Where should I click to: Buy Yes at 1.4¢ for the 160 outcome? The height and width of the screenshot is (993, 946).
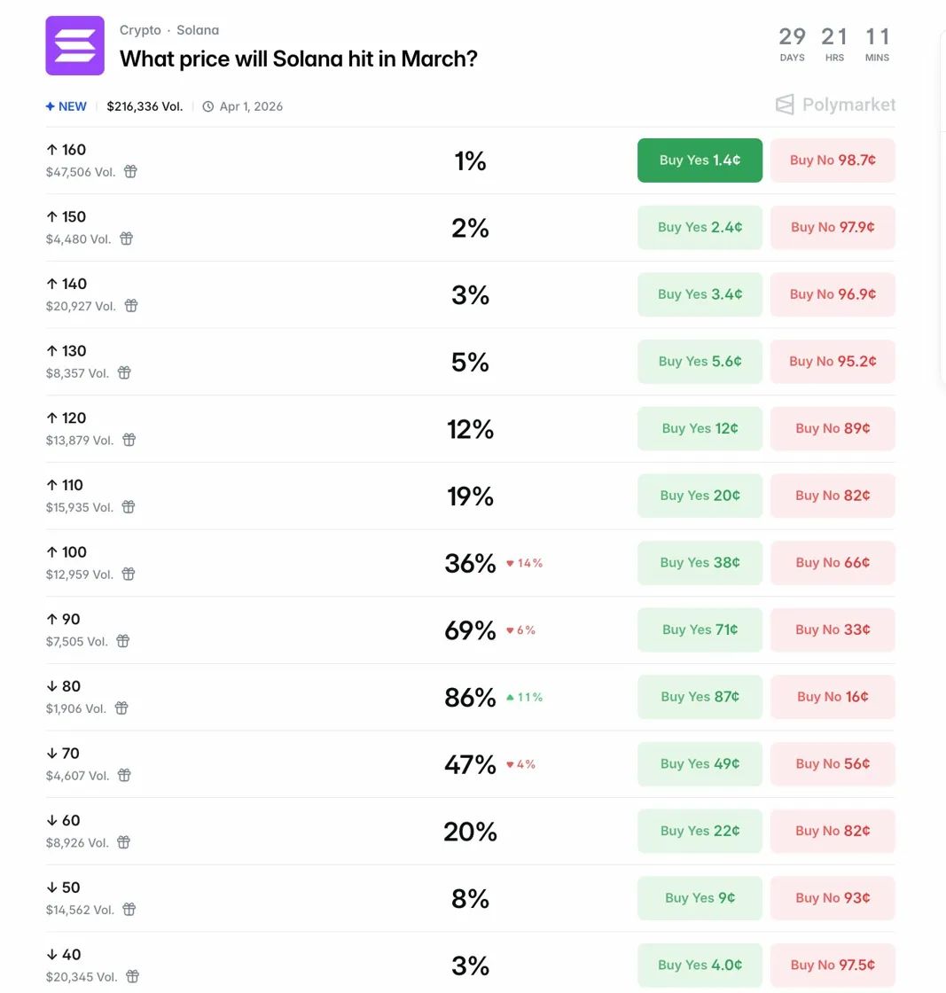point(700,160)
